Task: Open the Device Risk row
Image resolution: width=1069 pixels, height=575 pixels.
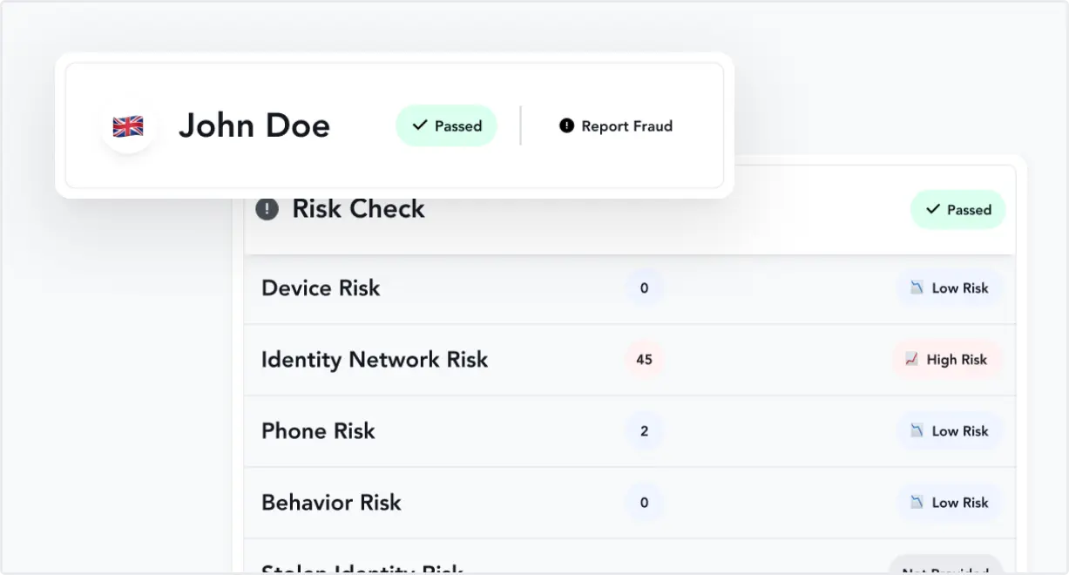Action: tap(321, 288)
